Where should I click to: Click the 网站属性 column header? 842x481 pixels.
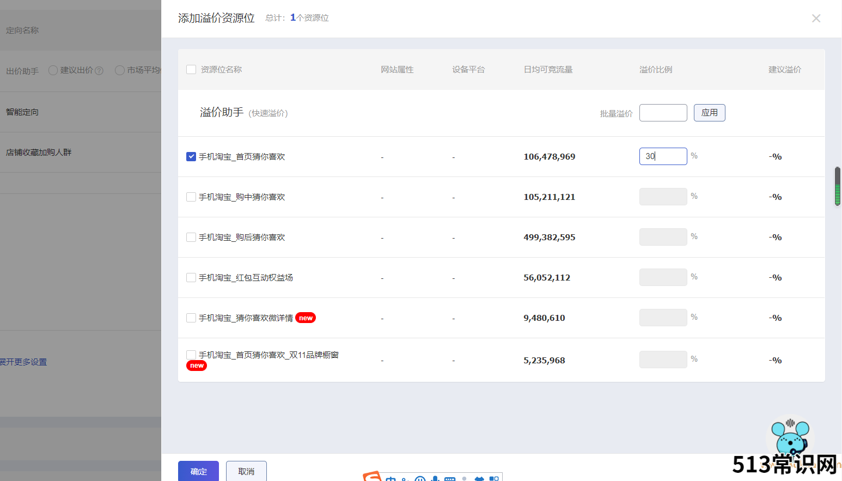(x=397, y=70)
